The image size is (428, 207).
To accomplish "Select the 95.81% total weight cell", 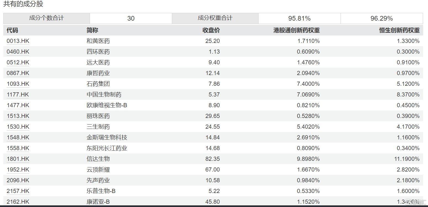I will point(299,18).
